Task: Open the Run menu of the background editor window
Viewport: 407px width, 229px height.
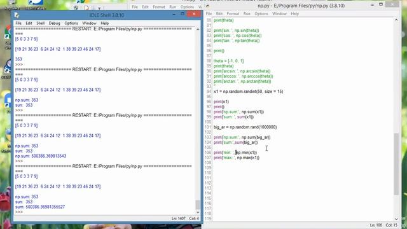Action: pyautogui.click(x=172, y=7)
